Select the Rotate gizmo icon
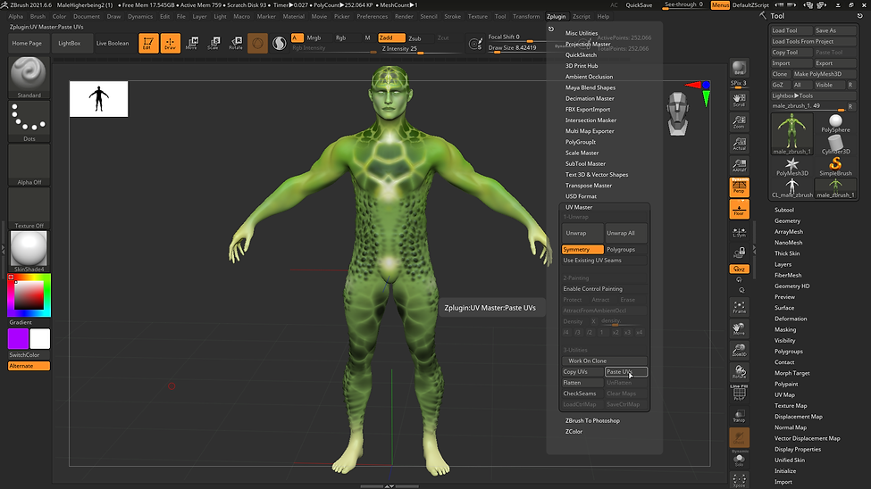Screen dimensions: 871x489 click(x=236, y=43)
